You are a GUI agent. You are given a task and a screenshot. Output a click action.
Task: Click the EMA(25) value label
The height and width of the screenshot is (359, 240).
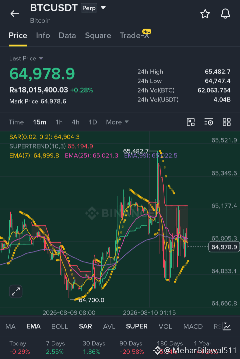tap(91, 156)
